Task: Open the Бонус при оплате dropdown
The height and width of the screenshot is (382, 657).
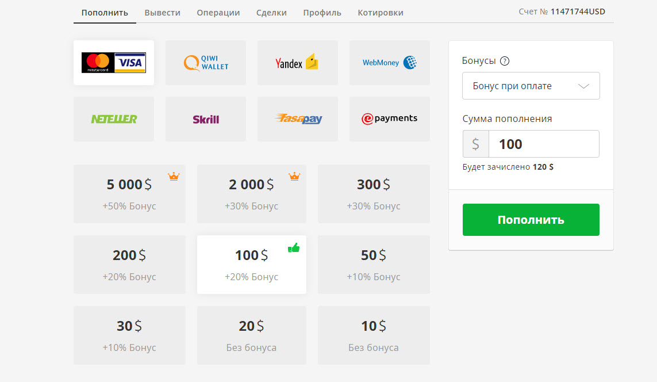Action: pyautogui.click(x=531, y=86)
